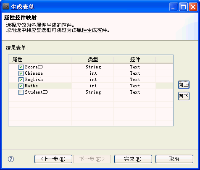Maximize the 生成表单 dialog window

(183, 7)
